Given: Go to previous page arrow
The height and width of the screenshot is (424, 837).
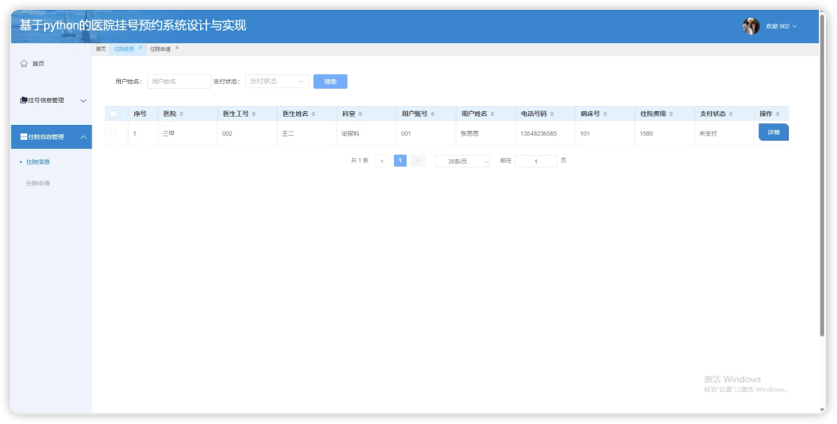Looking at the screenshot, I should (x=382, y=161).
